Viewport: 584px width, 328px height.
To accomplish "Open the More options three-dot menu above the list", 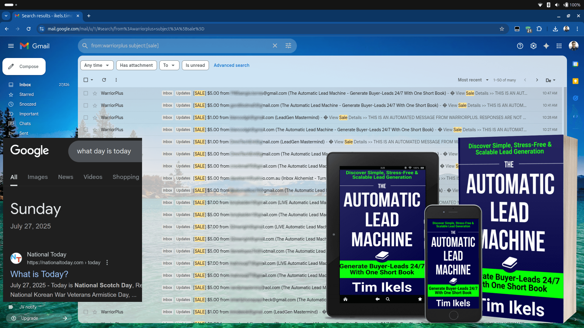I will coord(116,80).
